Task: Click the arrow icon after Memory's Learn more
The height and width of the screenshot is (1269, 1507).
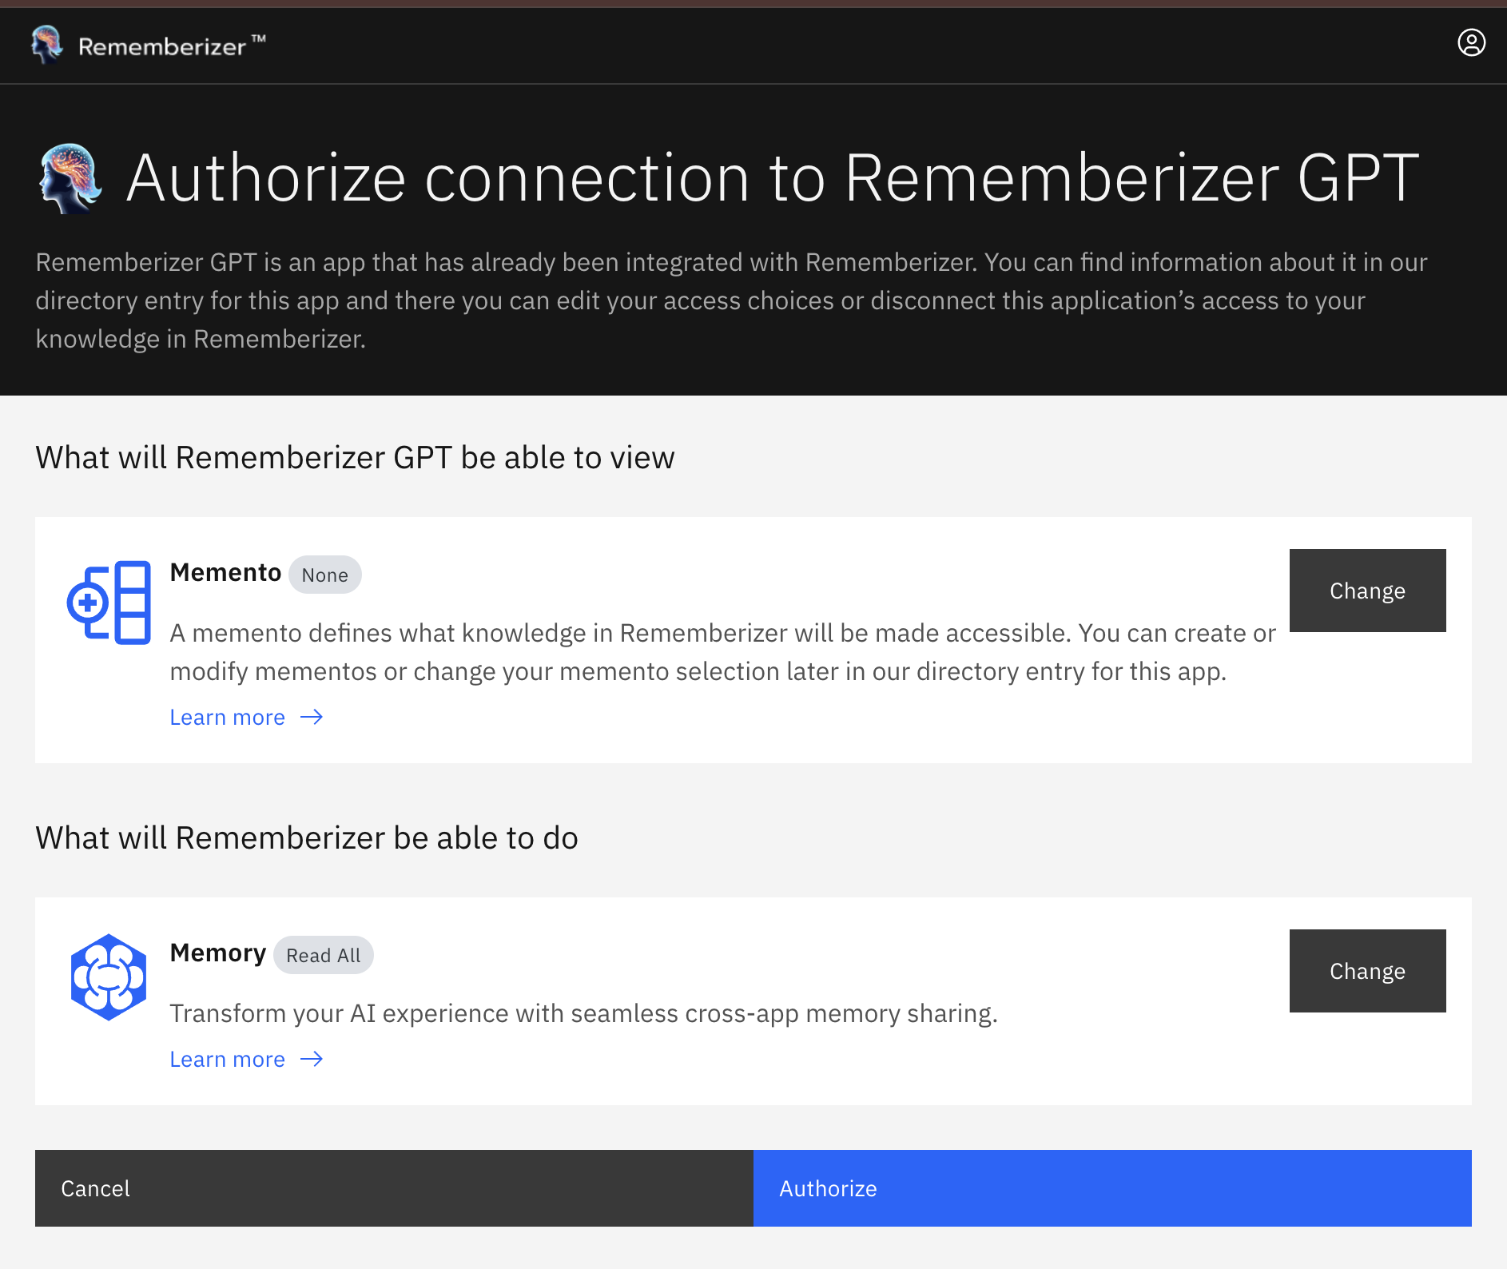Action: (313, 1060)
